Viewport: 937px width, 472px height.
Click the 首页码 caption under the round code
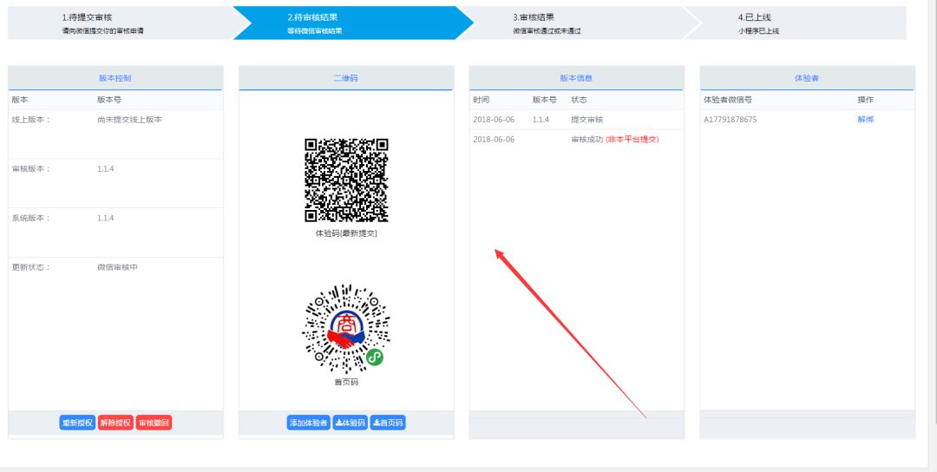346,383
